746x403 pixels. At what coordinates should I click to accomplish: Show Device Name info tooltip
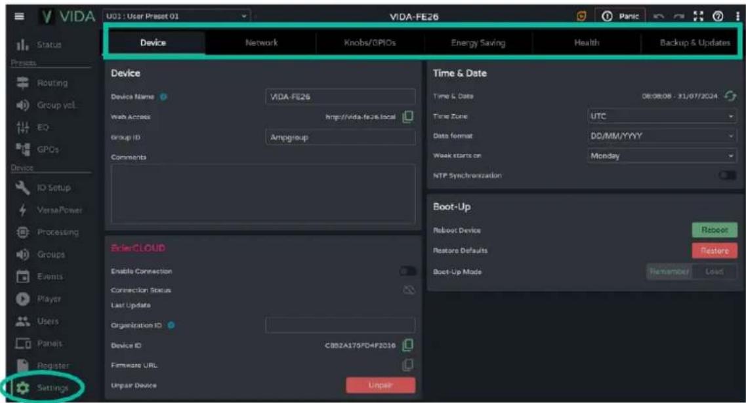tap(163, 96)
